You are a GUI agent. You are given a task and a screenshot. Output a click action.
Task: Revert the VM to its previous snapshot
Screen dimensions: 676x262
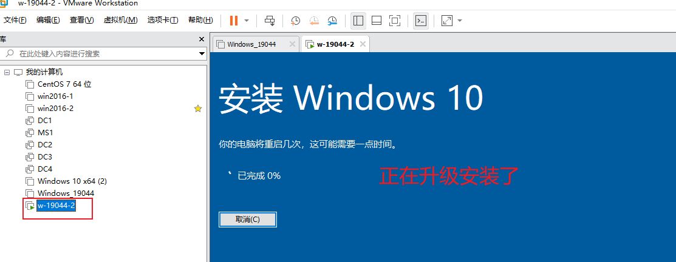point(314,21)
